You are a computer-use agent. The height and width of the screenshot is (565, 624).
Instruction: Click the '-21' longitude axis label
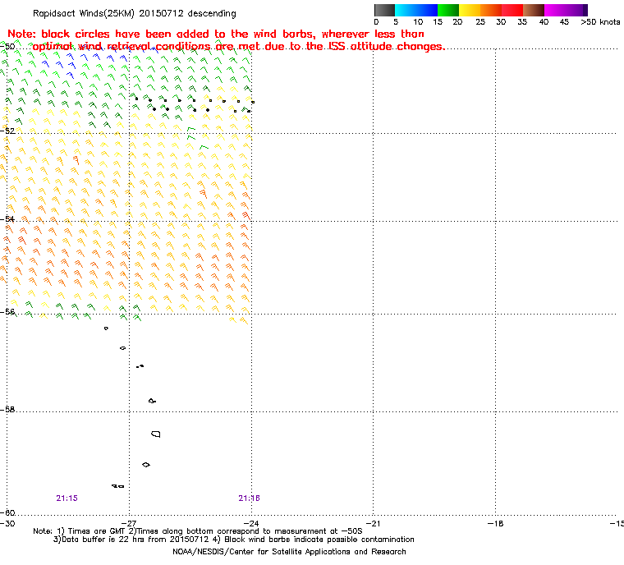[x=373, y=524]
